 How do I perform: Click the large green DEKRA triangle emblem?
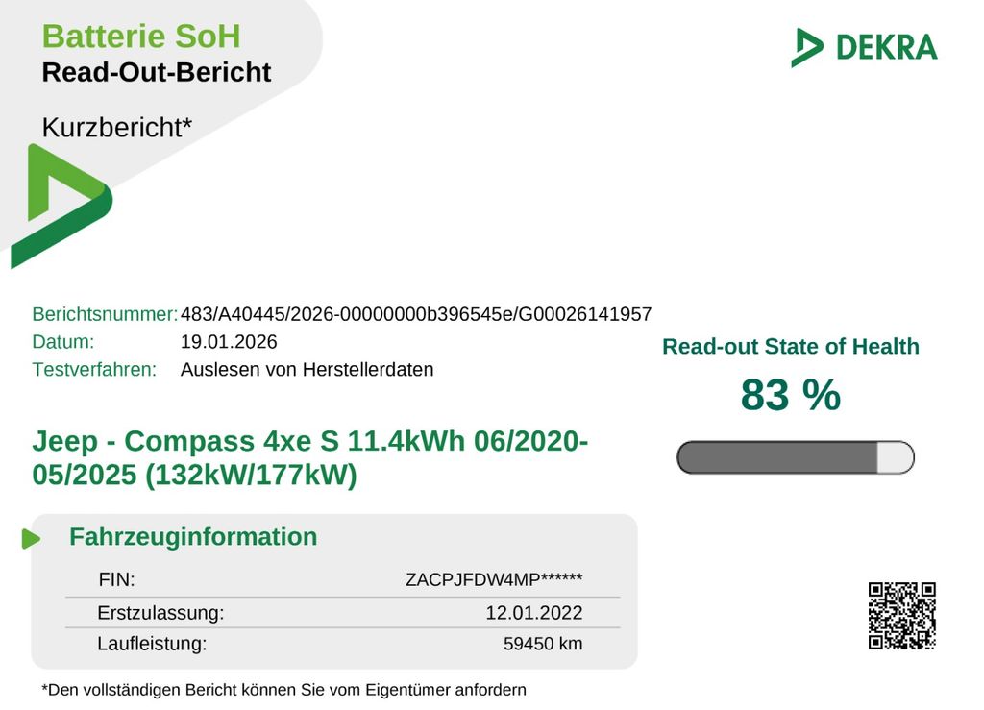tap(58, 207)
